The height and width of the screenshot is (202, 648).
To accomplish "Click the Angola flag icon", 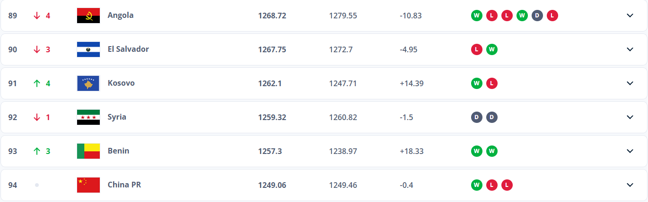I will pos(88,16).
